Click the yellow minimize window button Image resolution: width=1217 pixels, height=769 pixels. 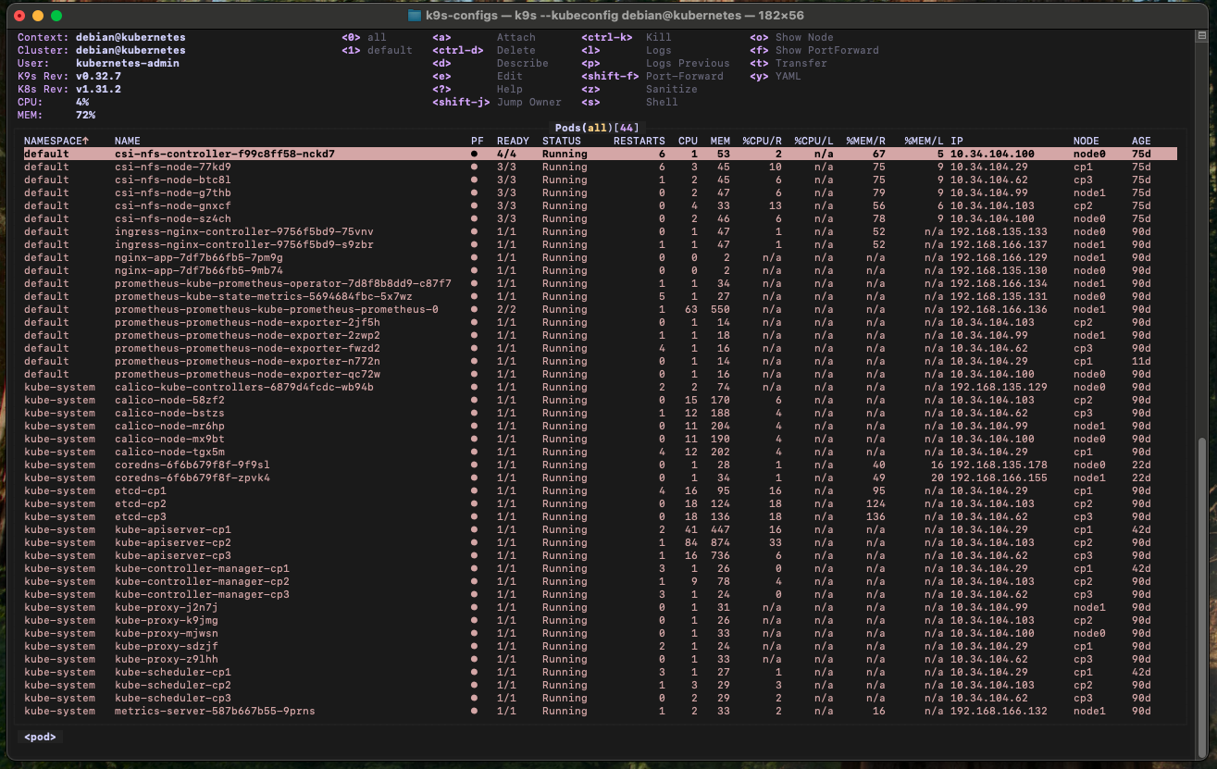pos(38,16)
